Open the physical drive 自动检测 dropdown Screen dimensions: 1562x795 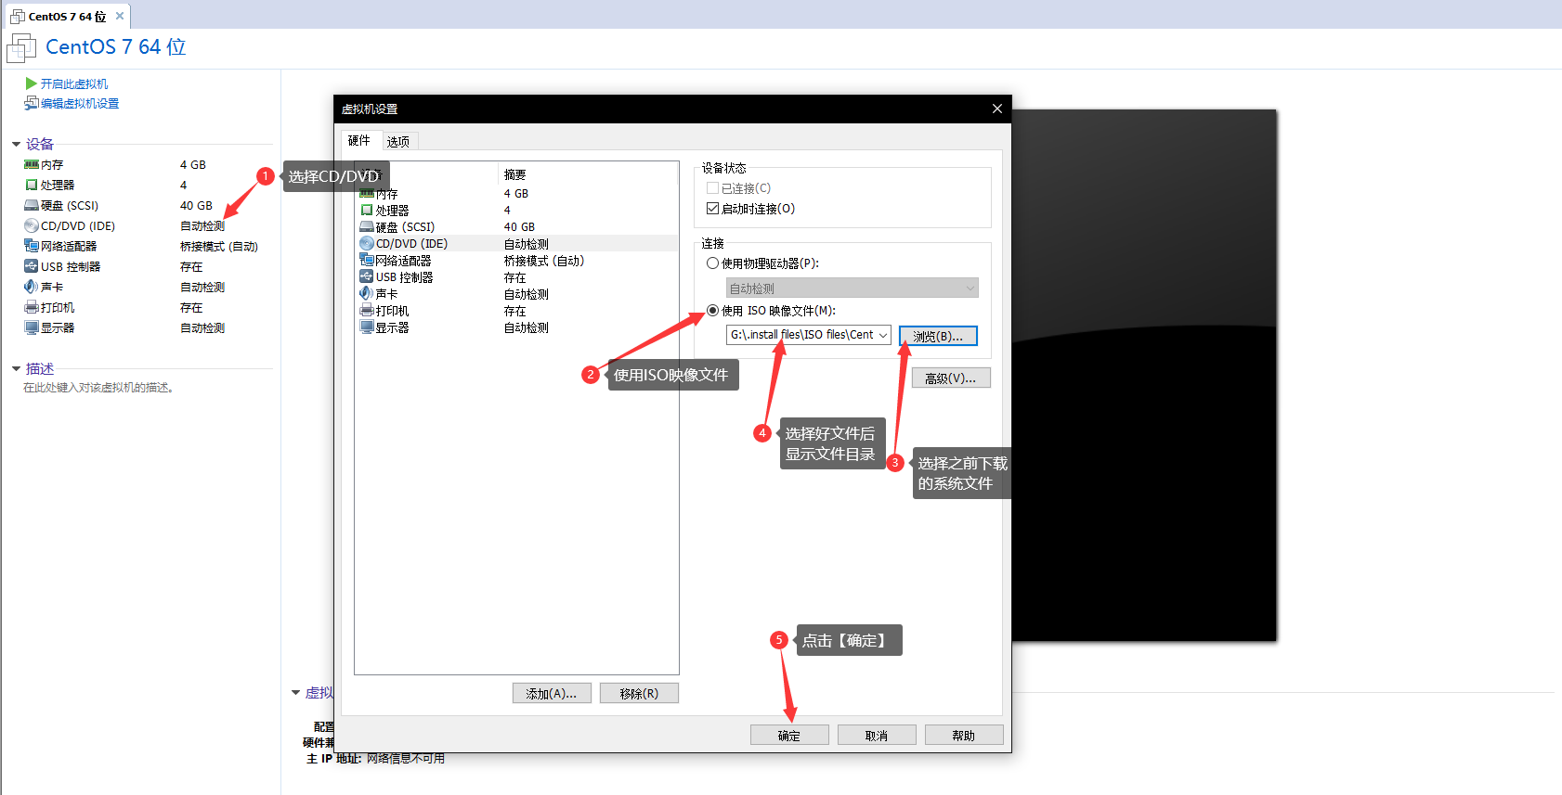coord(852,289)
